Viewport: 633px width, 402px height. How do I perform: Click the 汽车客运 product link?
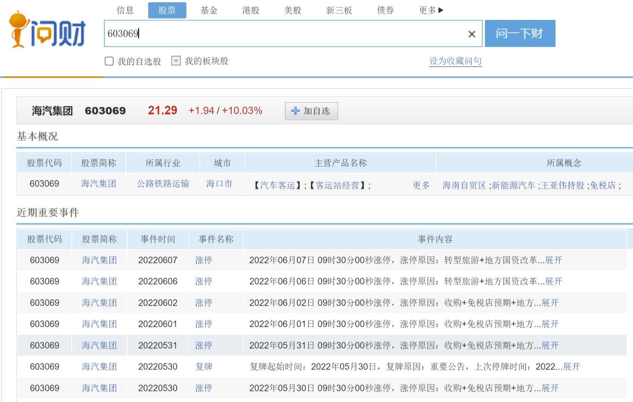point(276,186)
